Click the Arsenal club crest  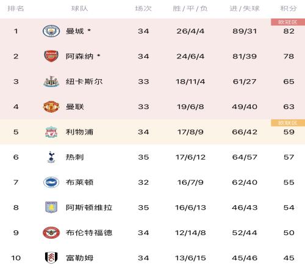51,56
